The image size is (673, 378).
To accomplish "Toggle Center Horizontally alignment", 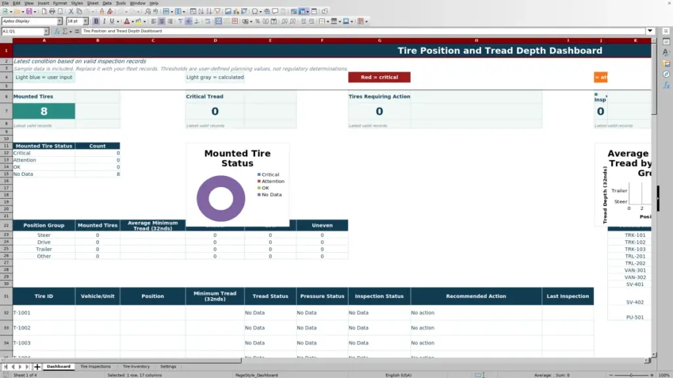I will [162, 21].
